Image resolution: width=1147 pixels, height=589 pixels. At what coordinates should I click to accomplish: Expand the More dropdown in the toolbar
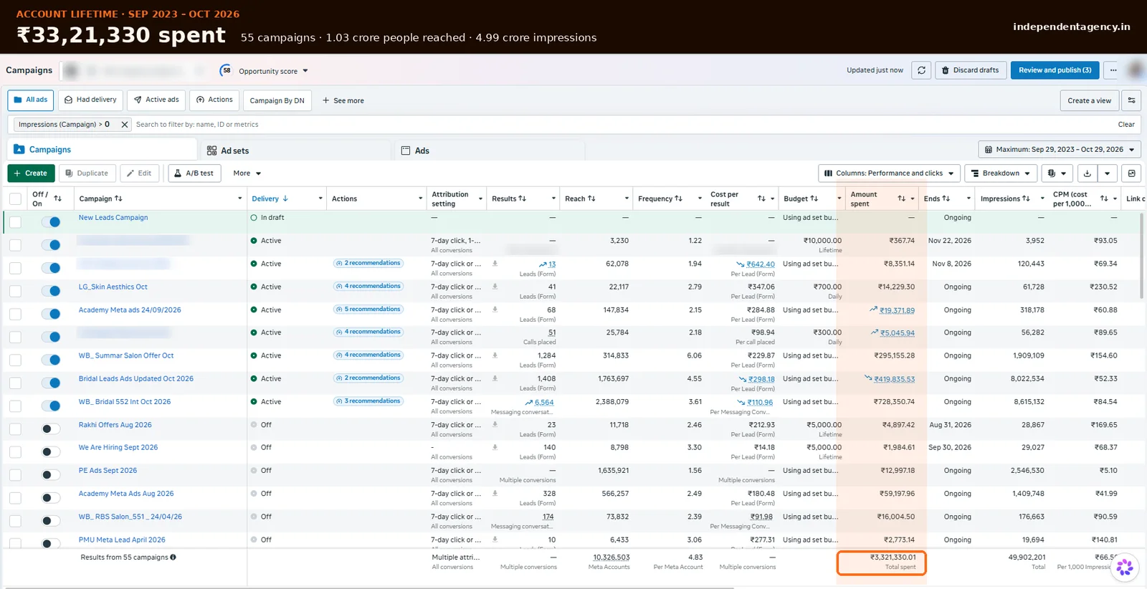(247, 173)
